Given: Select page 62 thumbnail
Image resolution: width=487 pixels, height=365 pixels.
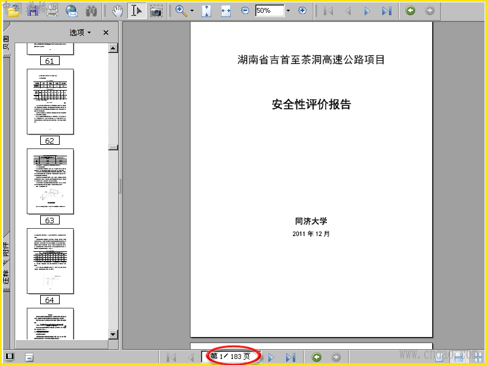Looking at the screenshot, I should click(51, 102).
